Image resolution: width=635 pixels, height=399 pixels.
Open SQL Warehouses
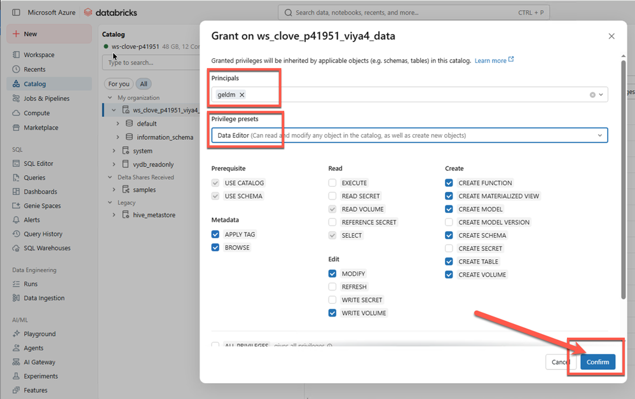47,248
